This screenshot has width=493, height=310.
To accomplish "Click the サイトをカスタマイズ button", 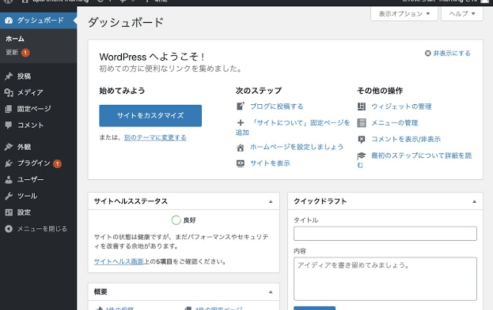I will click(x=150, y=116).
